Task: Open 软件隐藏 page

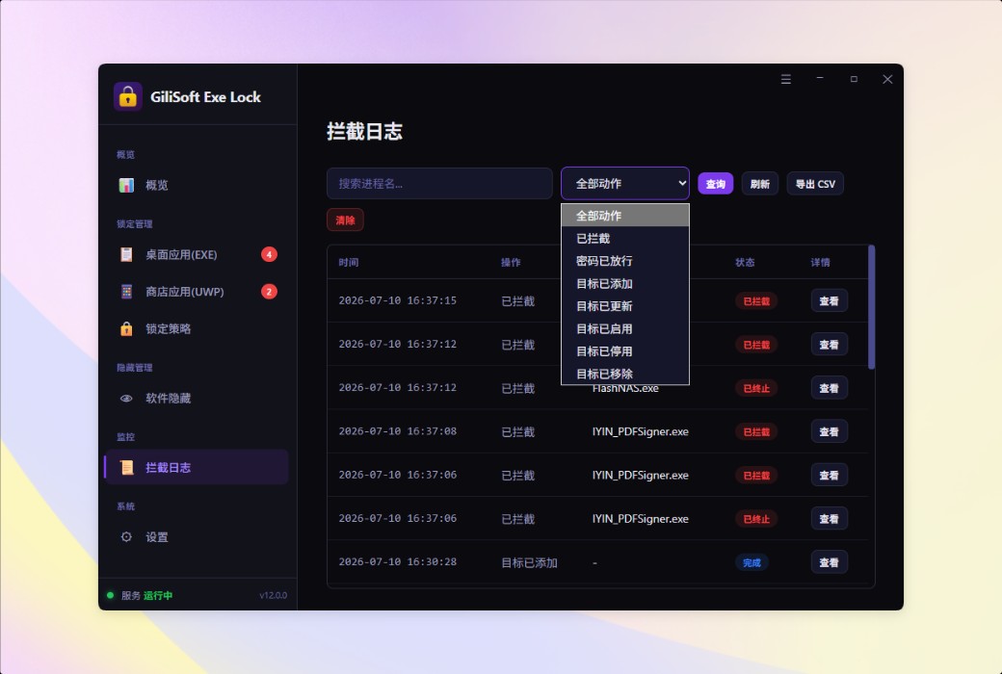Action: (197, 398)
